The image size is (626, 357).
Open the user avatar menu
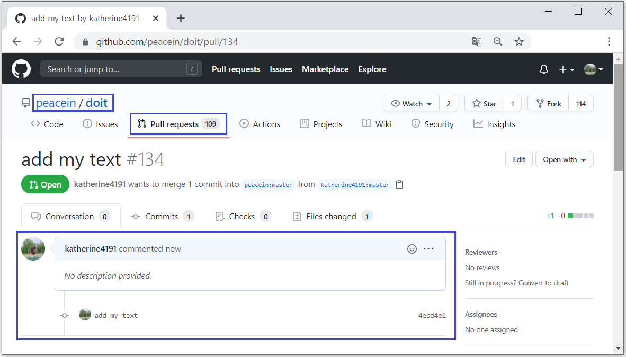click(x=593, y=69)
